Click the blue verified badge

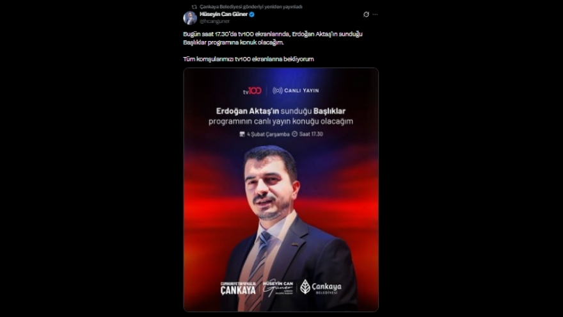pos(251,14)
